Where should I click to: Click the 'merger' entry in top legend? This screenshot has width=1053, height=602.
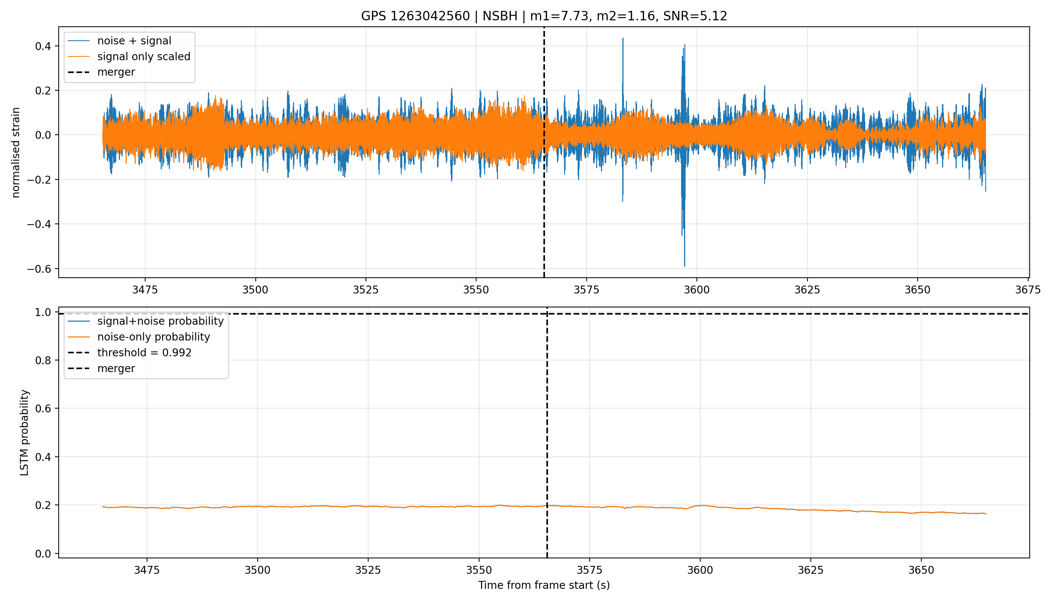click(x=101, y=72)
